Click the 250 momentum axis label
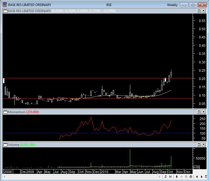 coord(202,119)
